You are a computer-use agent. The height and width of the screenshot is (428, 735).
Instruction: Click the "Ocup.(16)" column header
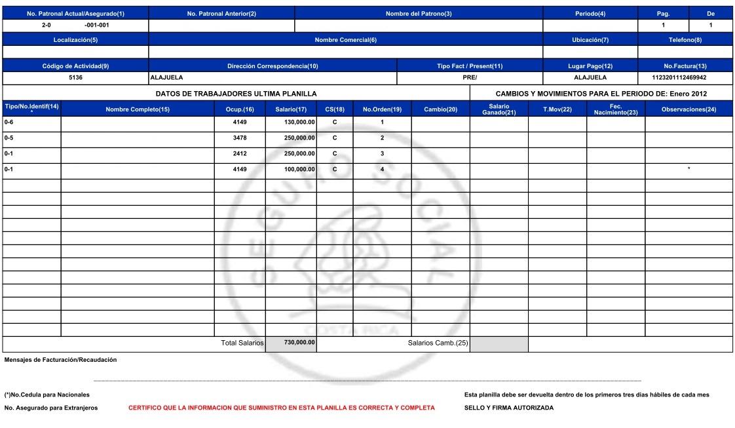point(240,109)
